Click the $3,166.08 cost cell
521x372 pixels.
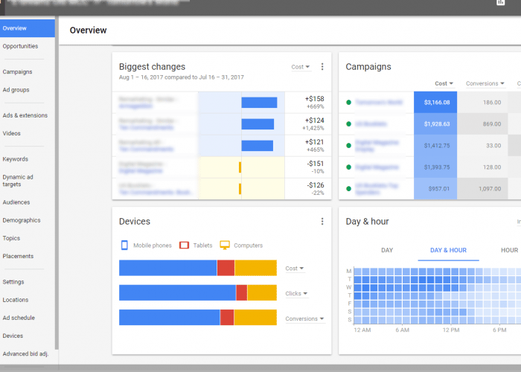click(x=435, y=103)
